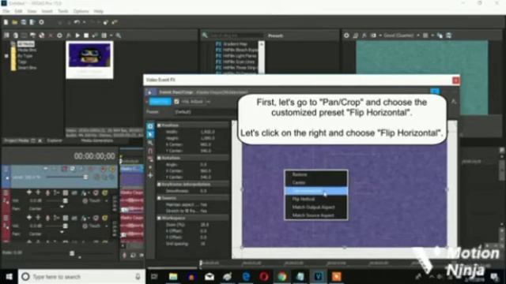Select the Show Properties tool in Pan/Crop
Image resolution: width=506 pixels, height=284 pixels.
click(150, 126)
